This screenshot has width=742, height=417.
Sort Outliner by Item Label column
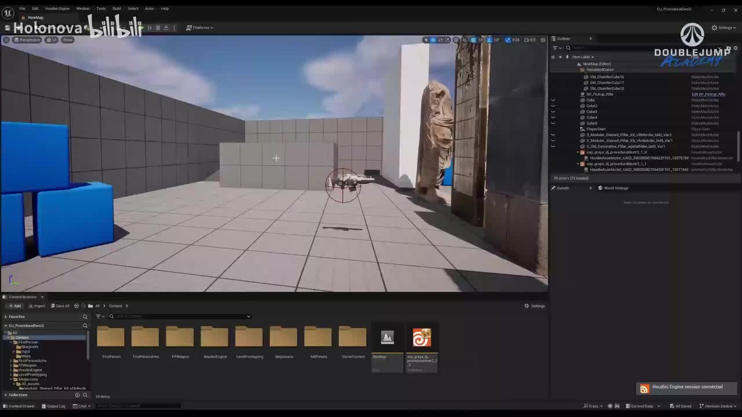(x=582, y=57)
